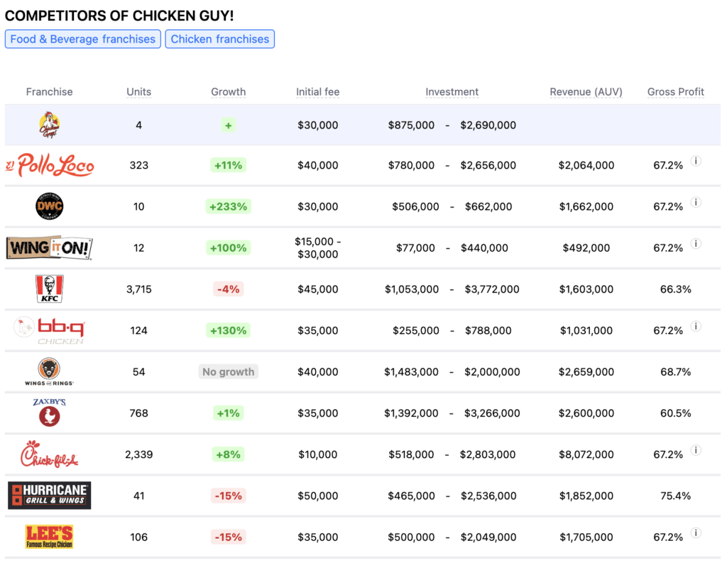Click the $45,000 initial fee value
The width and height of the screenshot is (727, 565).
317,289
